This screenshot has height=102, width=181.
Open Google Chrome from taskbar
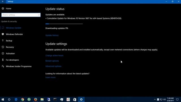tap(23, 99)
